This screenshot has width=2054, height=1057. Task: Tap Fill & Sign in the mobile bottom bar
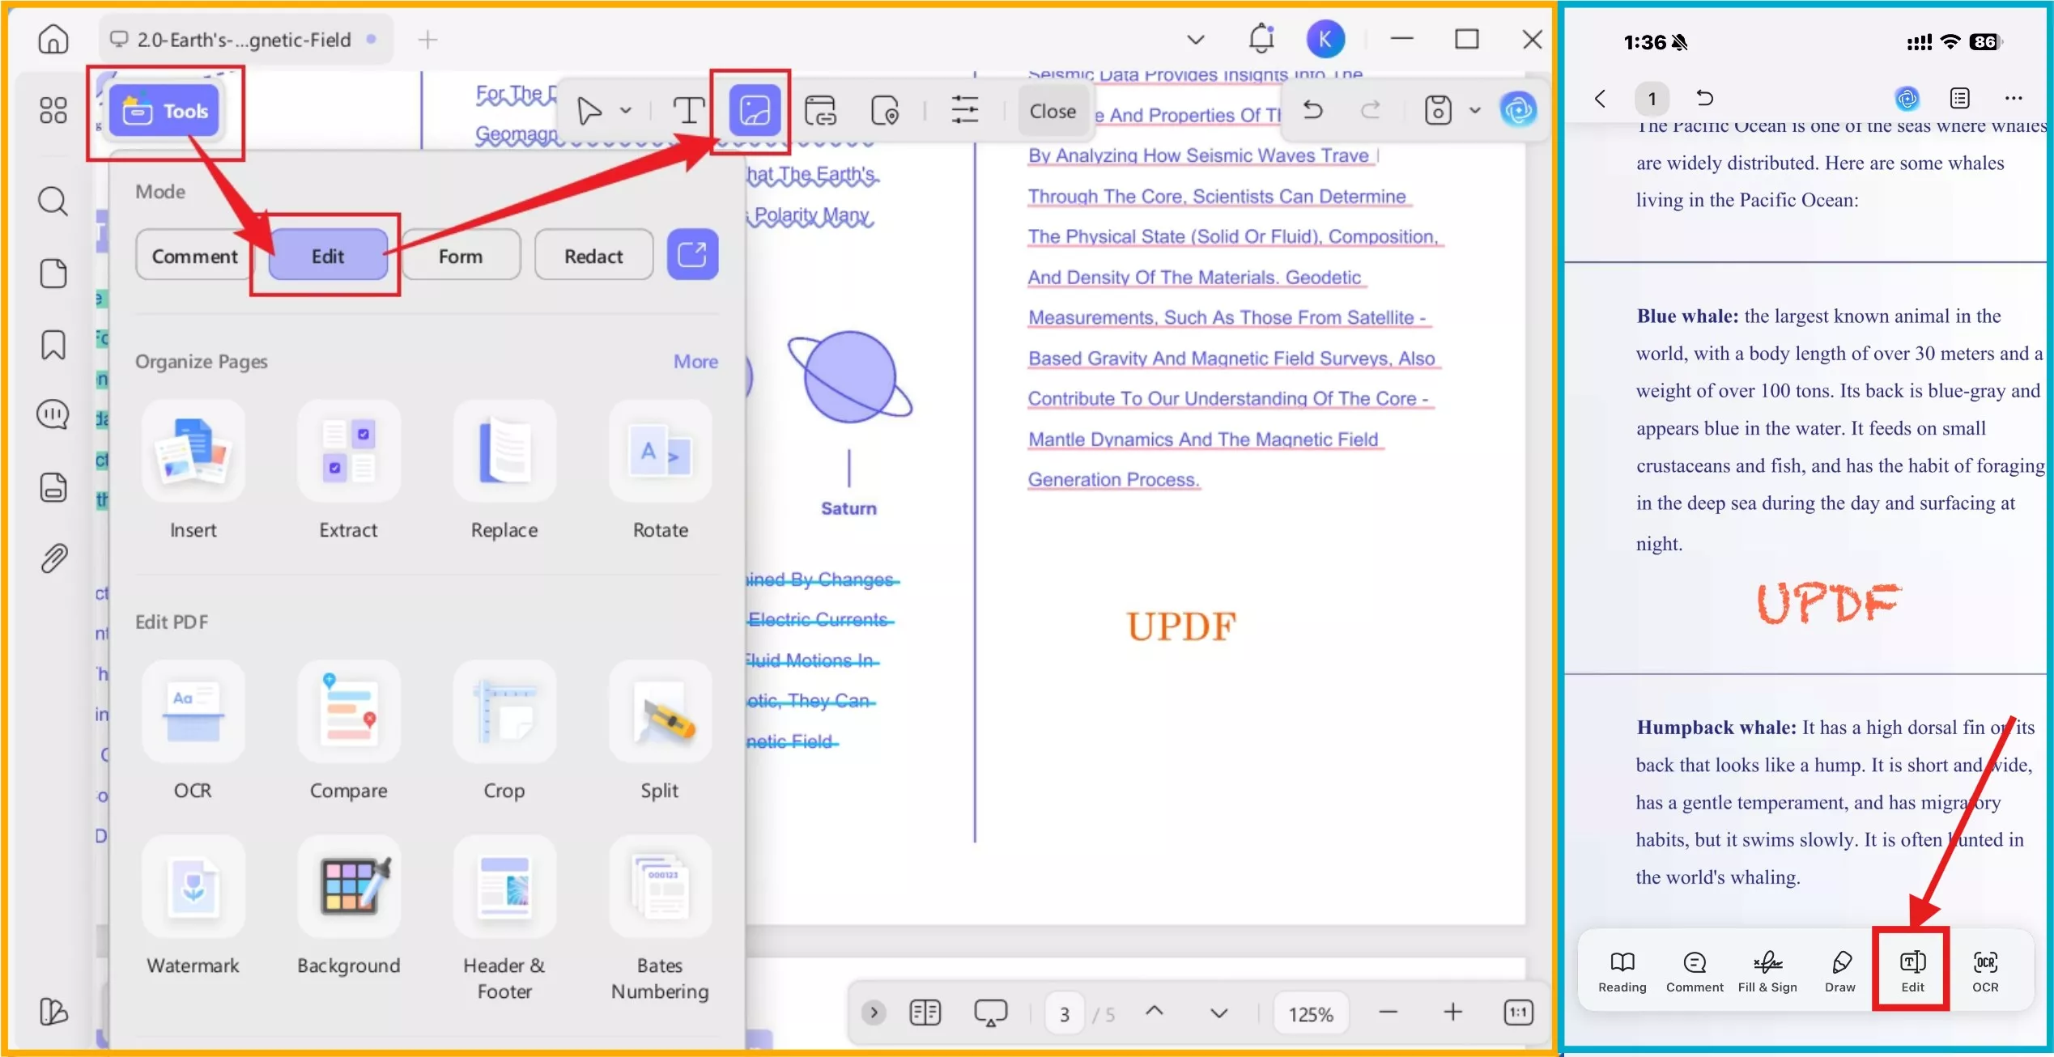(1767, 970)
